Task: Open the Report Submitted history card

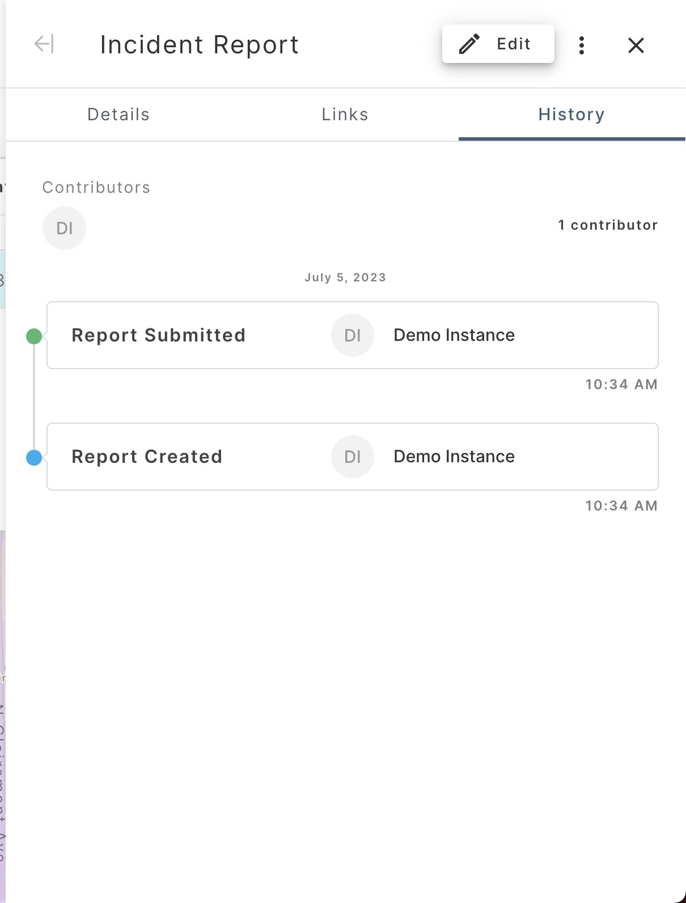Action: (159, 335)
